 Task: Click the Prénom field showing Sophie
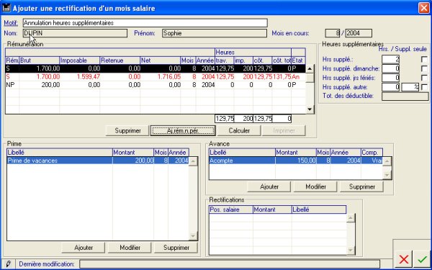click(x=215, y=33)
